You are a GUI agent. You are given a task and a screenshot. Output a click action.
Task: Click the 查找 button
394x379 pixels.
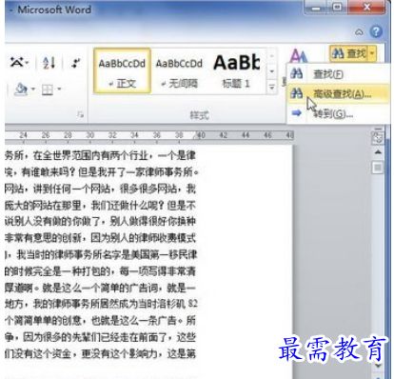click(348, 53)
